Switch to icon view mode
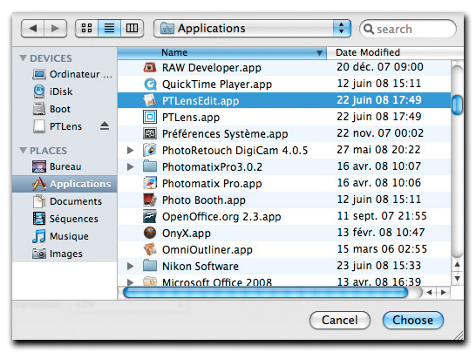 click(x=87, y=29)
